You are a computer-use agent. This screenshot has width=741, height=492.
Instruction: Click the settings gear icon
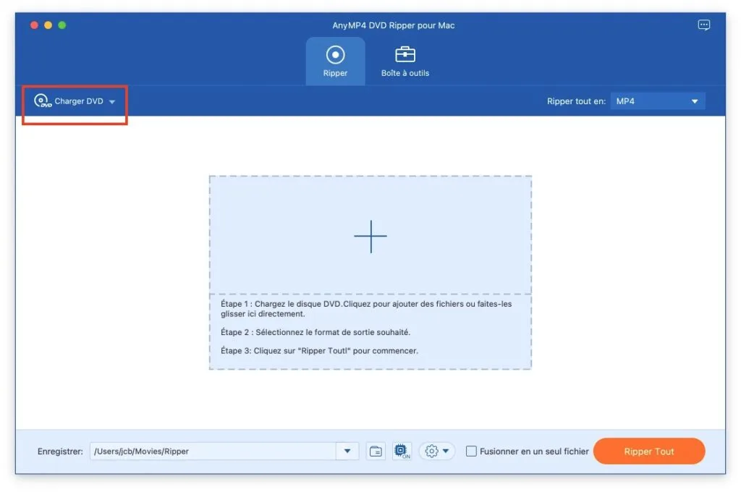click(432, 451)
